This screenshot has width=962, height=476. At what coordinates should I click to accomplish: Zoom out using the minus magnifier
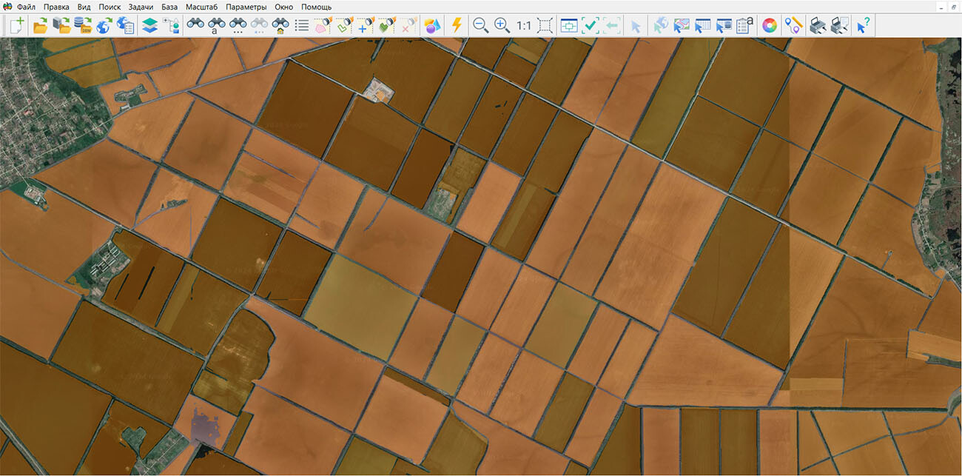(480, 25)
